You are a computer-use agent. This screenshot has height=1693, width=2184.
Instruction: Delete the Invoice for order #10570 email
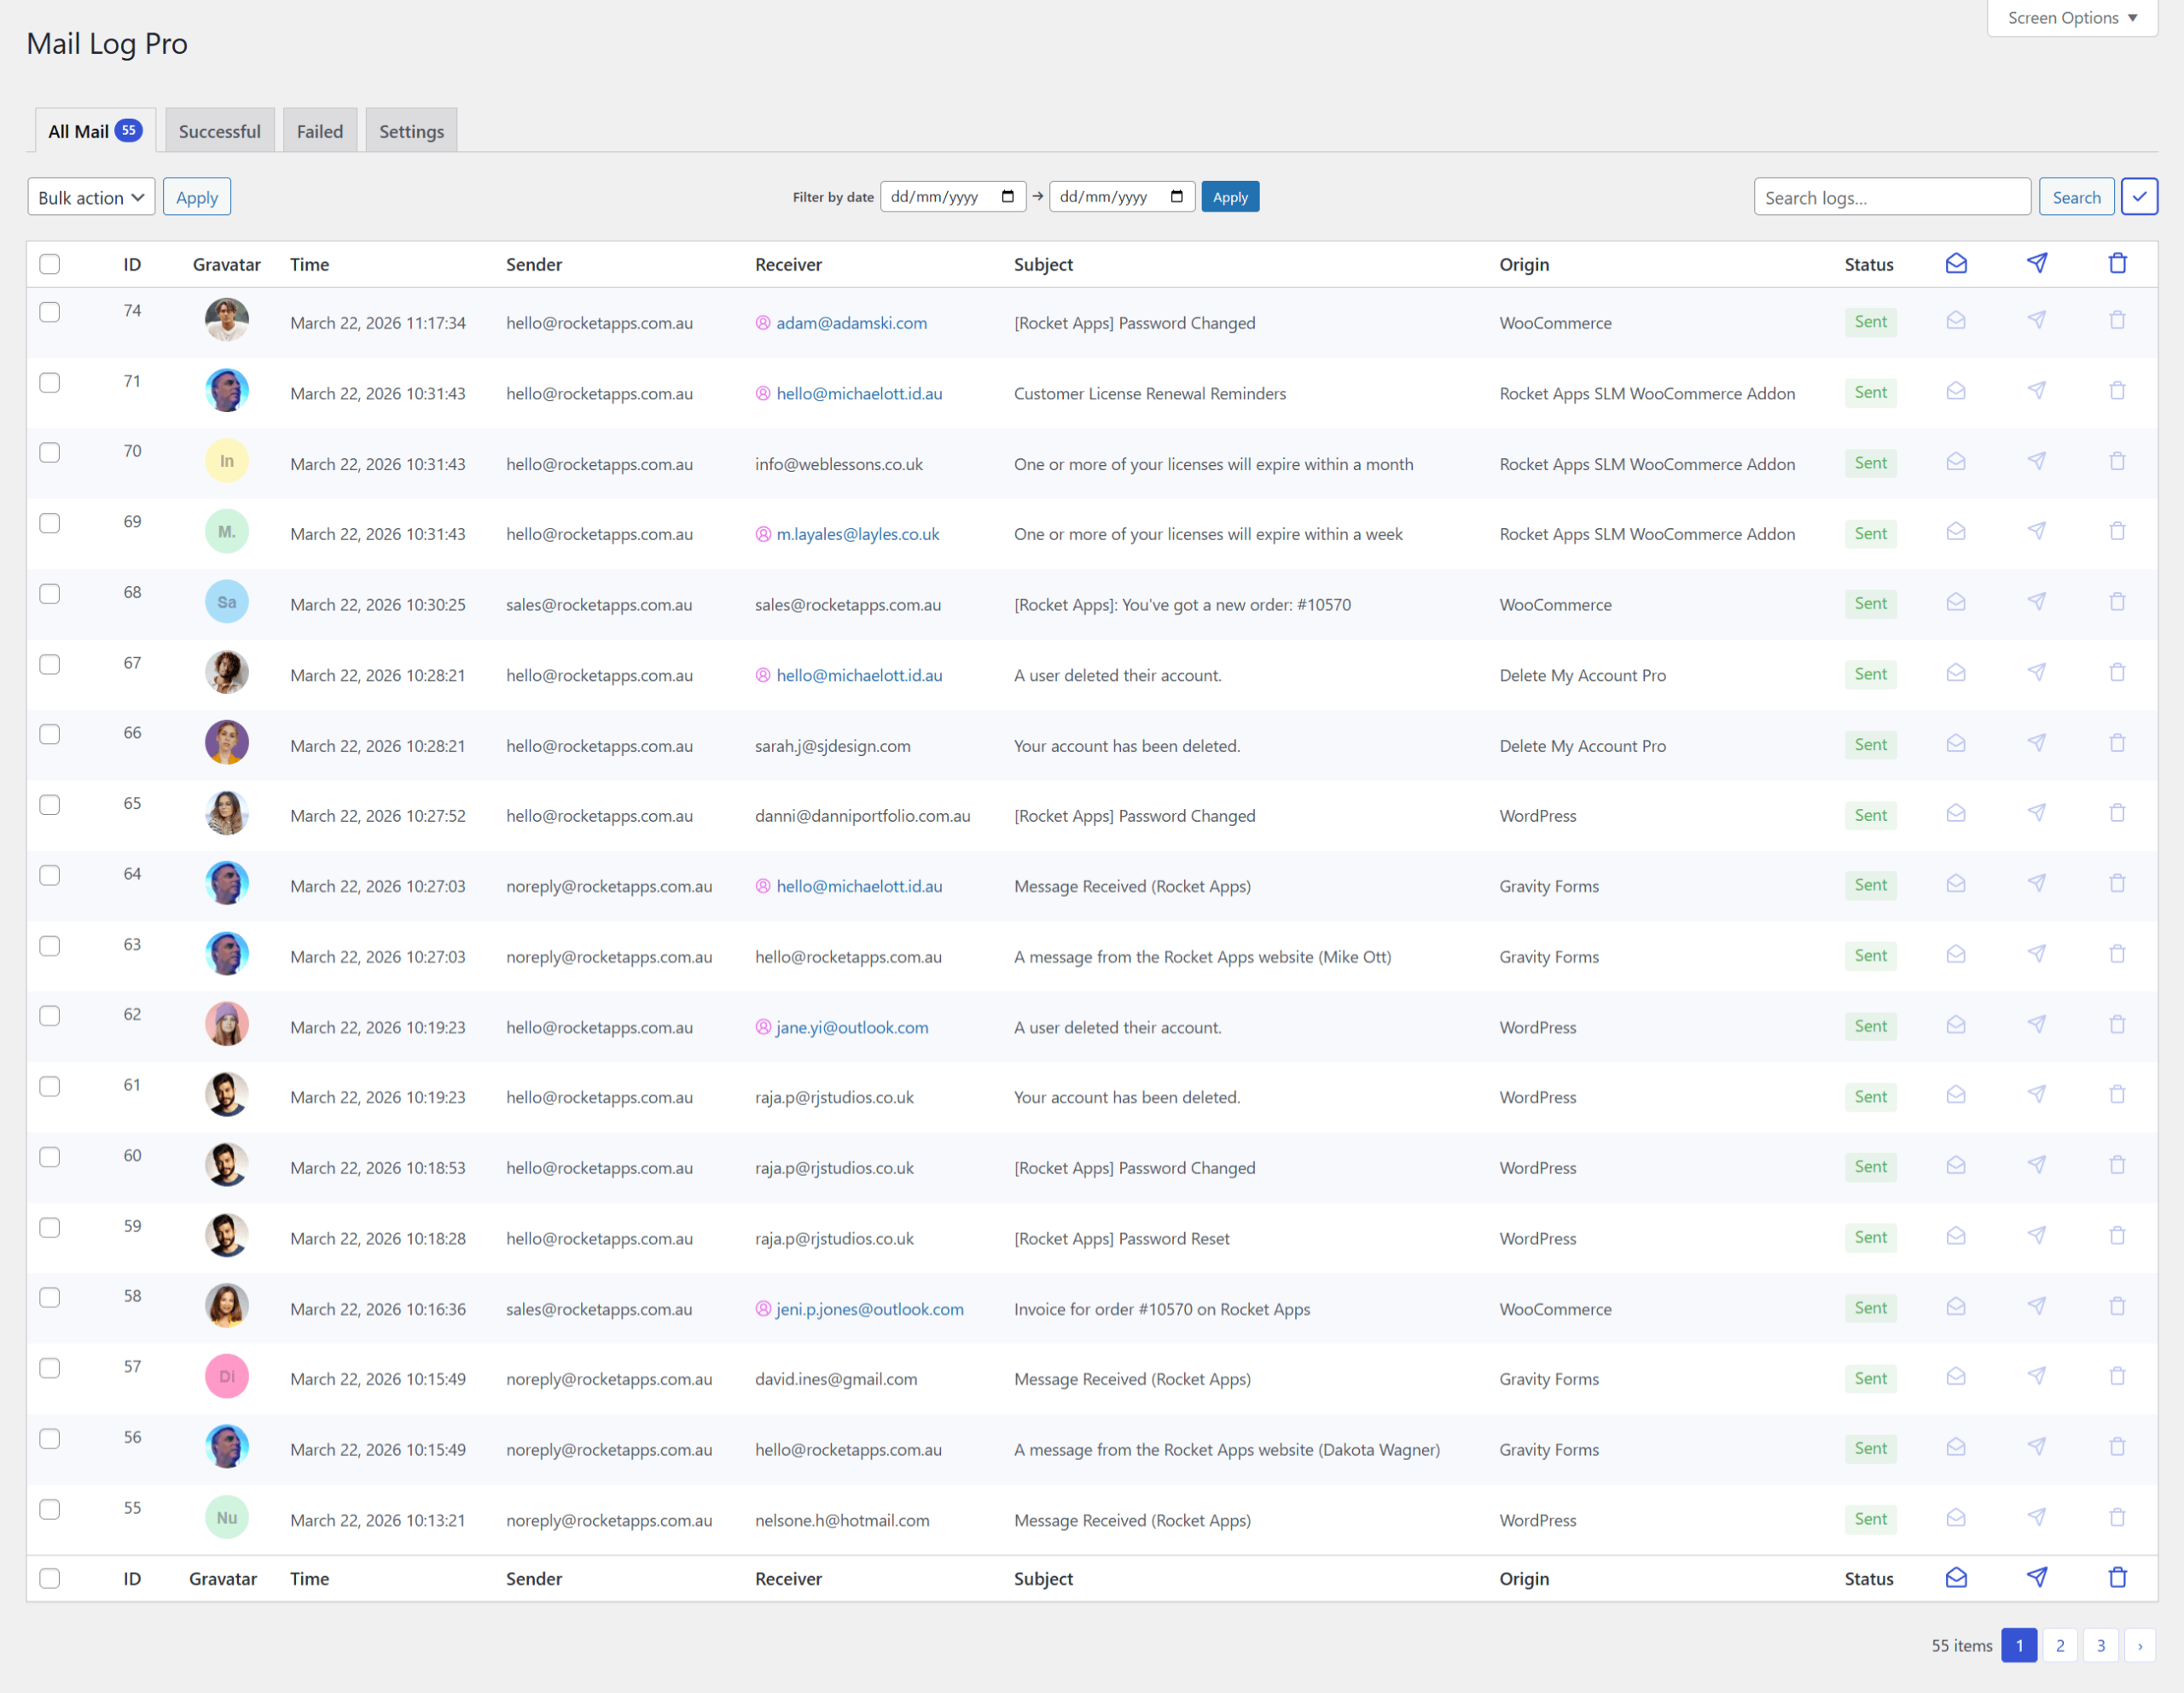[2117, 1306]
